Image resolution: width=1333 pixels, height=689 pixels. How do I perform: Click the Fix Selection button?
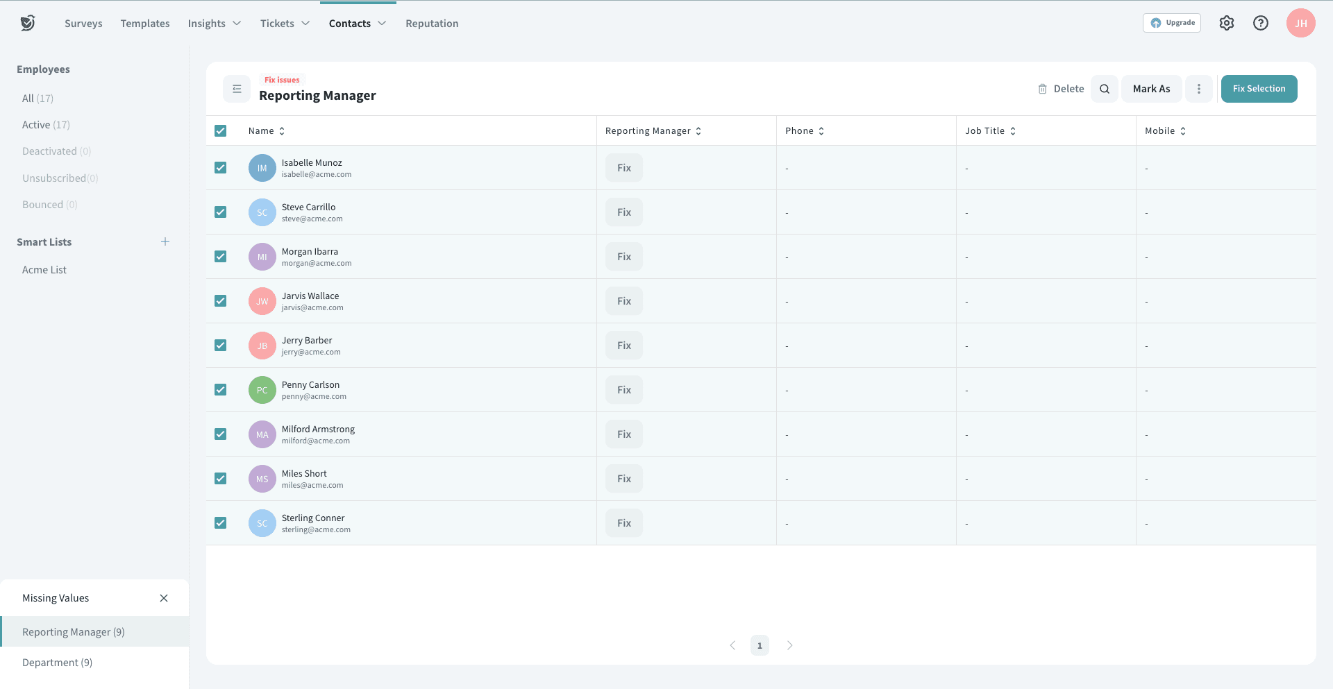(1259, 89)
